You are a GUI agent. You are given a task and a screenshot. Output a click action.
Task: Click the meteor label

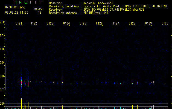(x=39, y=8)
